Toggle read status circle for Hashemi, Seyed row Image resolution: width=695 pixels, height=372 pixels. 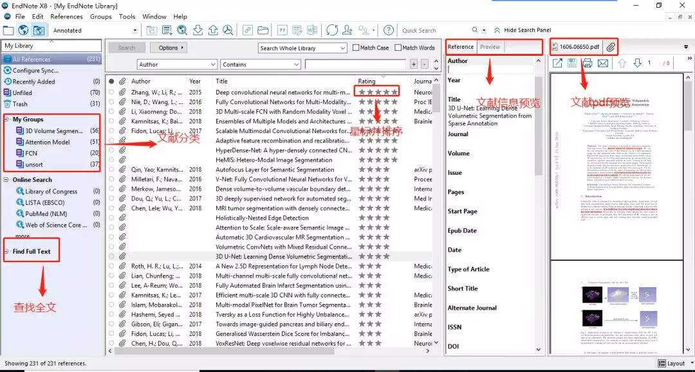(x=111, y=314)
